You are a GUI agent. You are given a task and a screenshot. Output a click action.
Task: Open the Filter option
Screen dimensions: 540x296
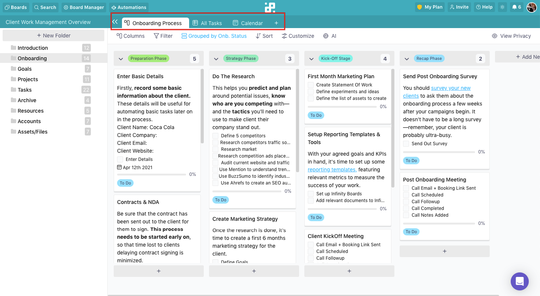(x=163, y=36)
